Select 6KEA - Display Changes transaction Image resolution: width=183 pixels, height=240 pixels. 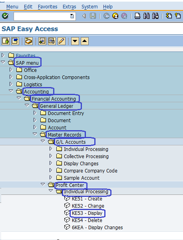click(97, 228)
